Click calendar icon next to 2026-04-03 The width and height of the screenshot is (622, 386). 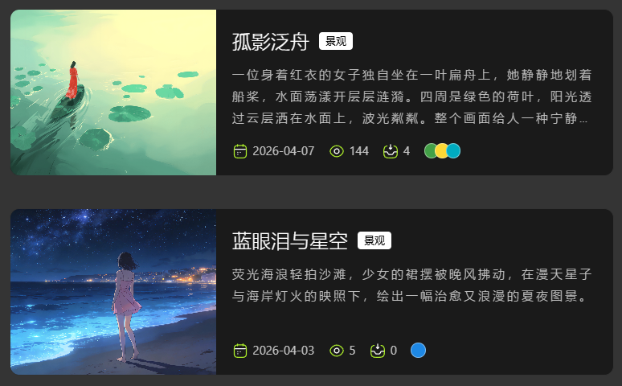(240, 351)
